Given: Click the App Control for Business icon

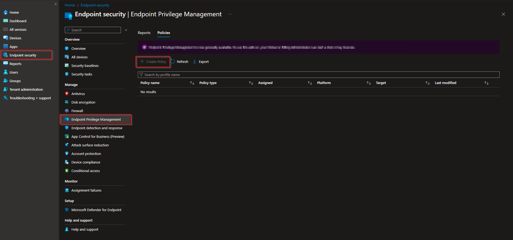Looking at the screenshot, I should point(67,136).
